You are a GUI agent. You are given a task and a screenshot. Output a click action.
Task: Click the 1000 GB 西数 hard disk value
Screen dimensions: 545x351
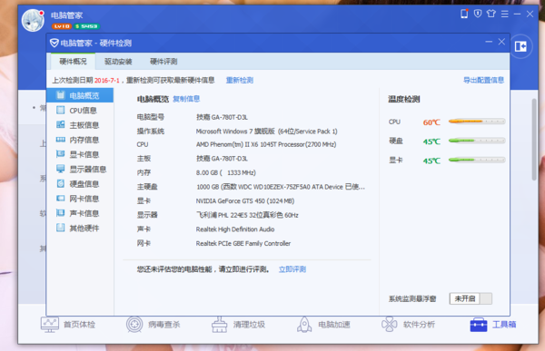pyautogui.click(x=281, y=187)
